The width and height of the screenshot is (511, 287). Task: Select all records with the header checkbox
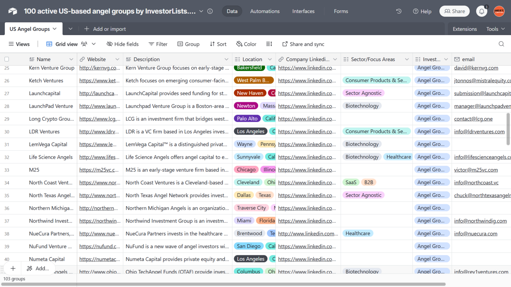point(6,58)
